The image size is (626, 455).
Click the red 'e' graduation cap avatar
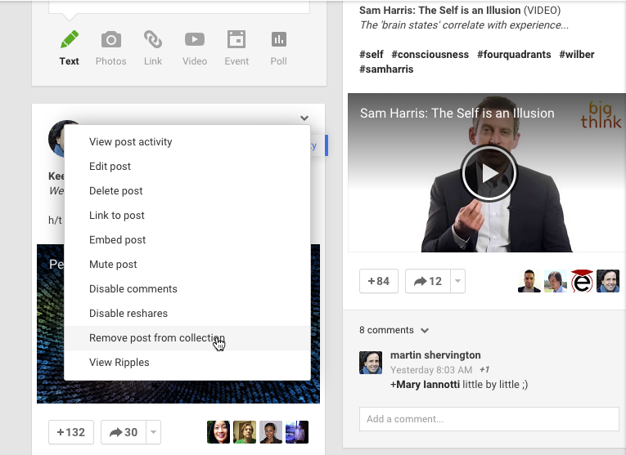(582, 281)
